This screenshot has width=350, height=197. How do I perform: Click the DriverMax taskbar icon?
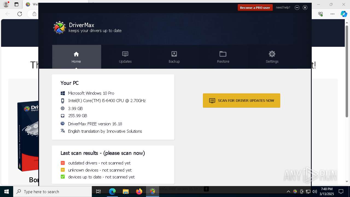click(153, 192)
